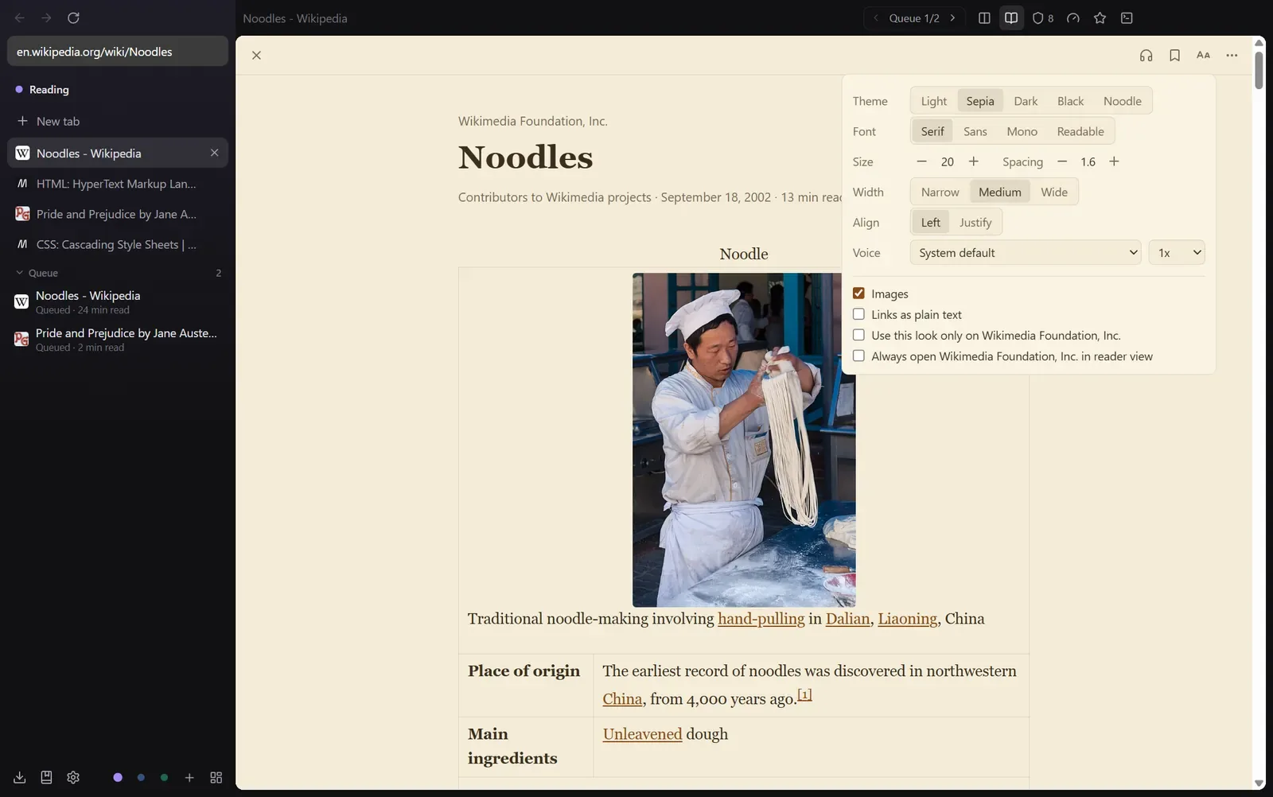Open the Voice System default dropdown
Image resolution: width=1273 pixels, height=797 pixels.
click(1026, 252)
